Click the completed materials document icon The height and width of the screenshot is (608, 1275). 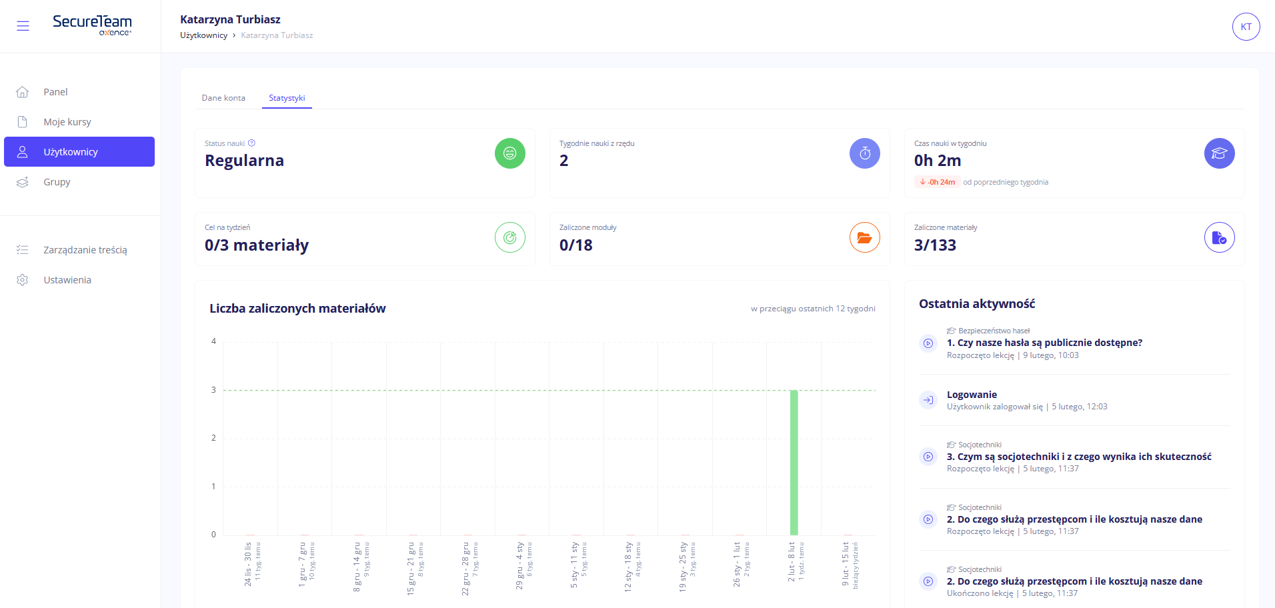coord(1219,237)
